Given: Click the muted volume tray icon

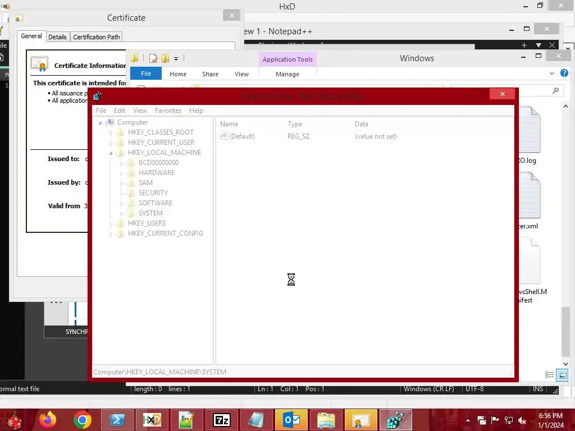Looking at the screenshot, I should pyautogui.click(x=522, y=420).
